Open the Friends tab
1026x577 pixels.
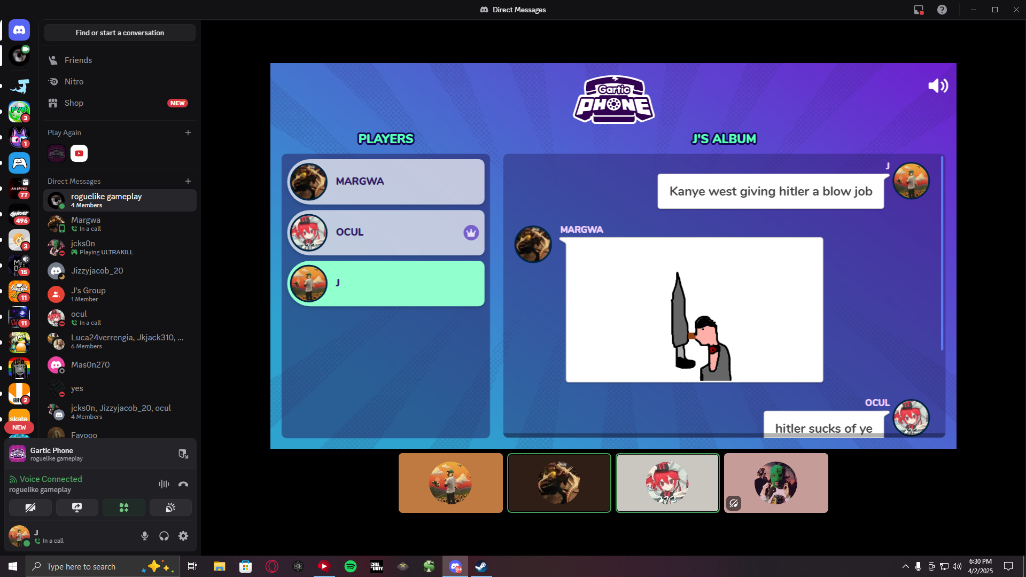(x=78, y=60)
